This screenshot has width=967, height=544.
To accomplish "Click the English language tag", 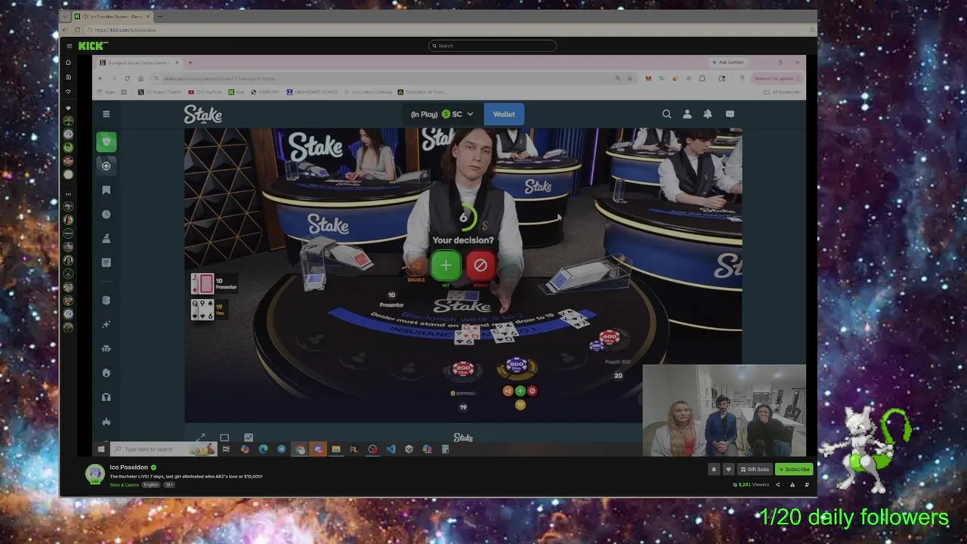I will (x=151, y=485).
